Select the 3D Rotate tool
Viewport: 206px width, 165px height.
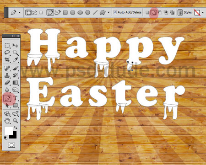[x=7, y=114]
